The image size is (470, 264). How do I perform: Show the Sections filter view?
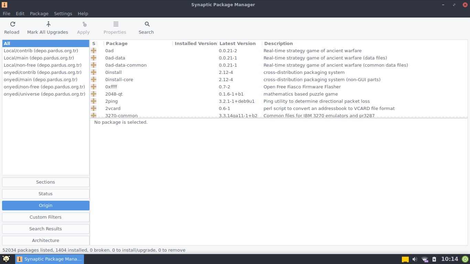[46, 182]
